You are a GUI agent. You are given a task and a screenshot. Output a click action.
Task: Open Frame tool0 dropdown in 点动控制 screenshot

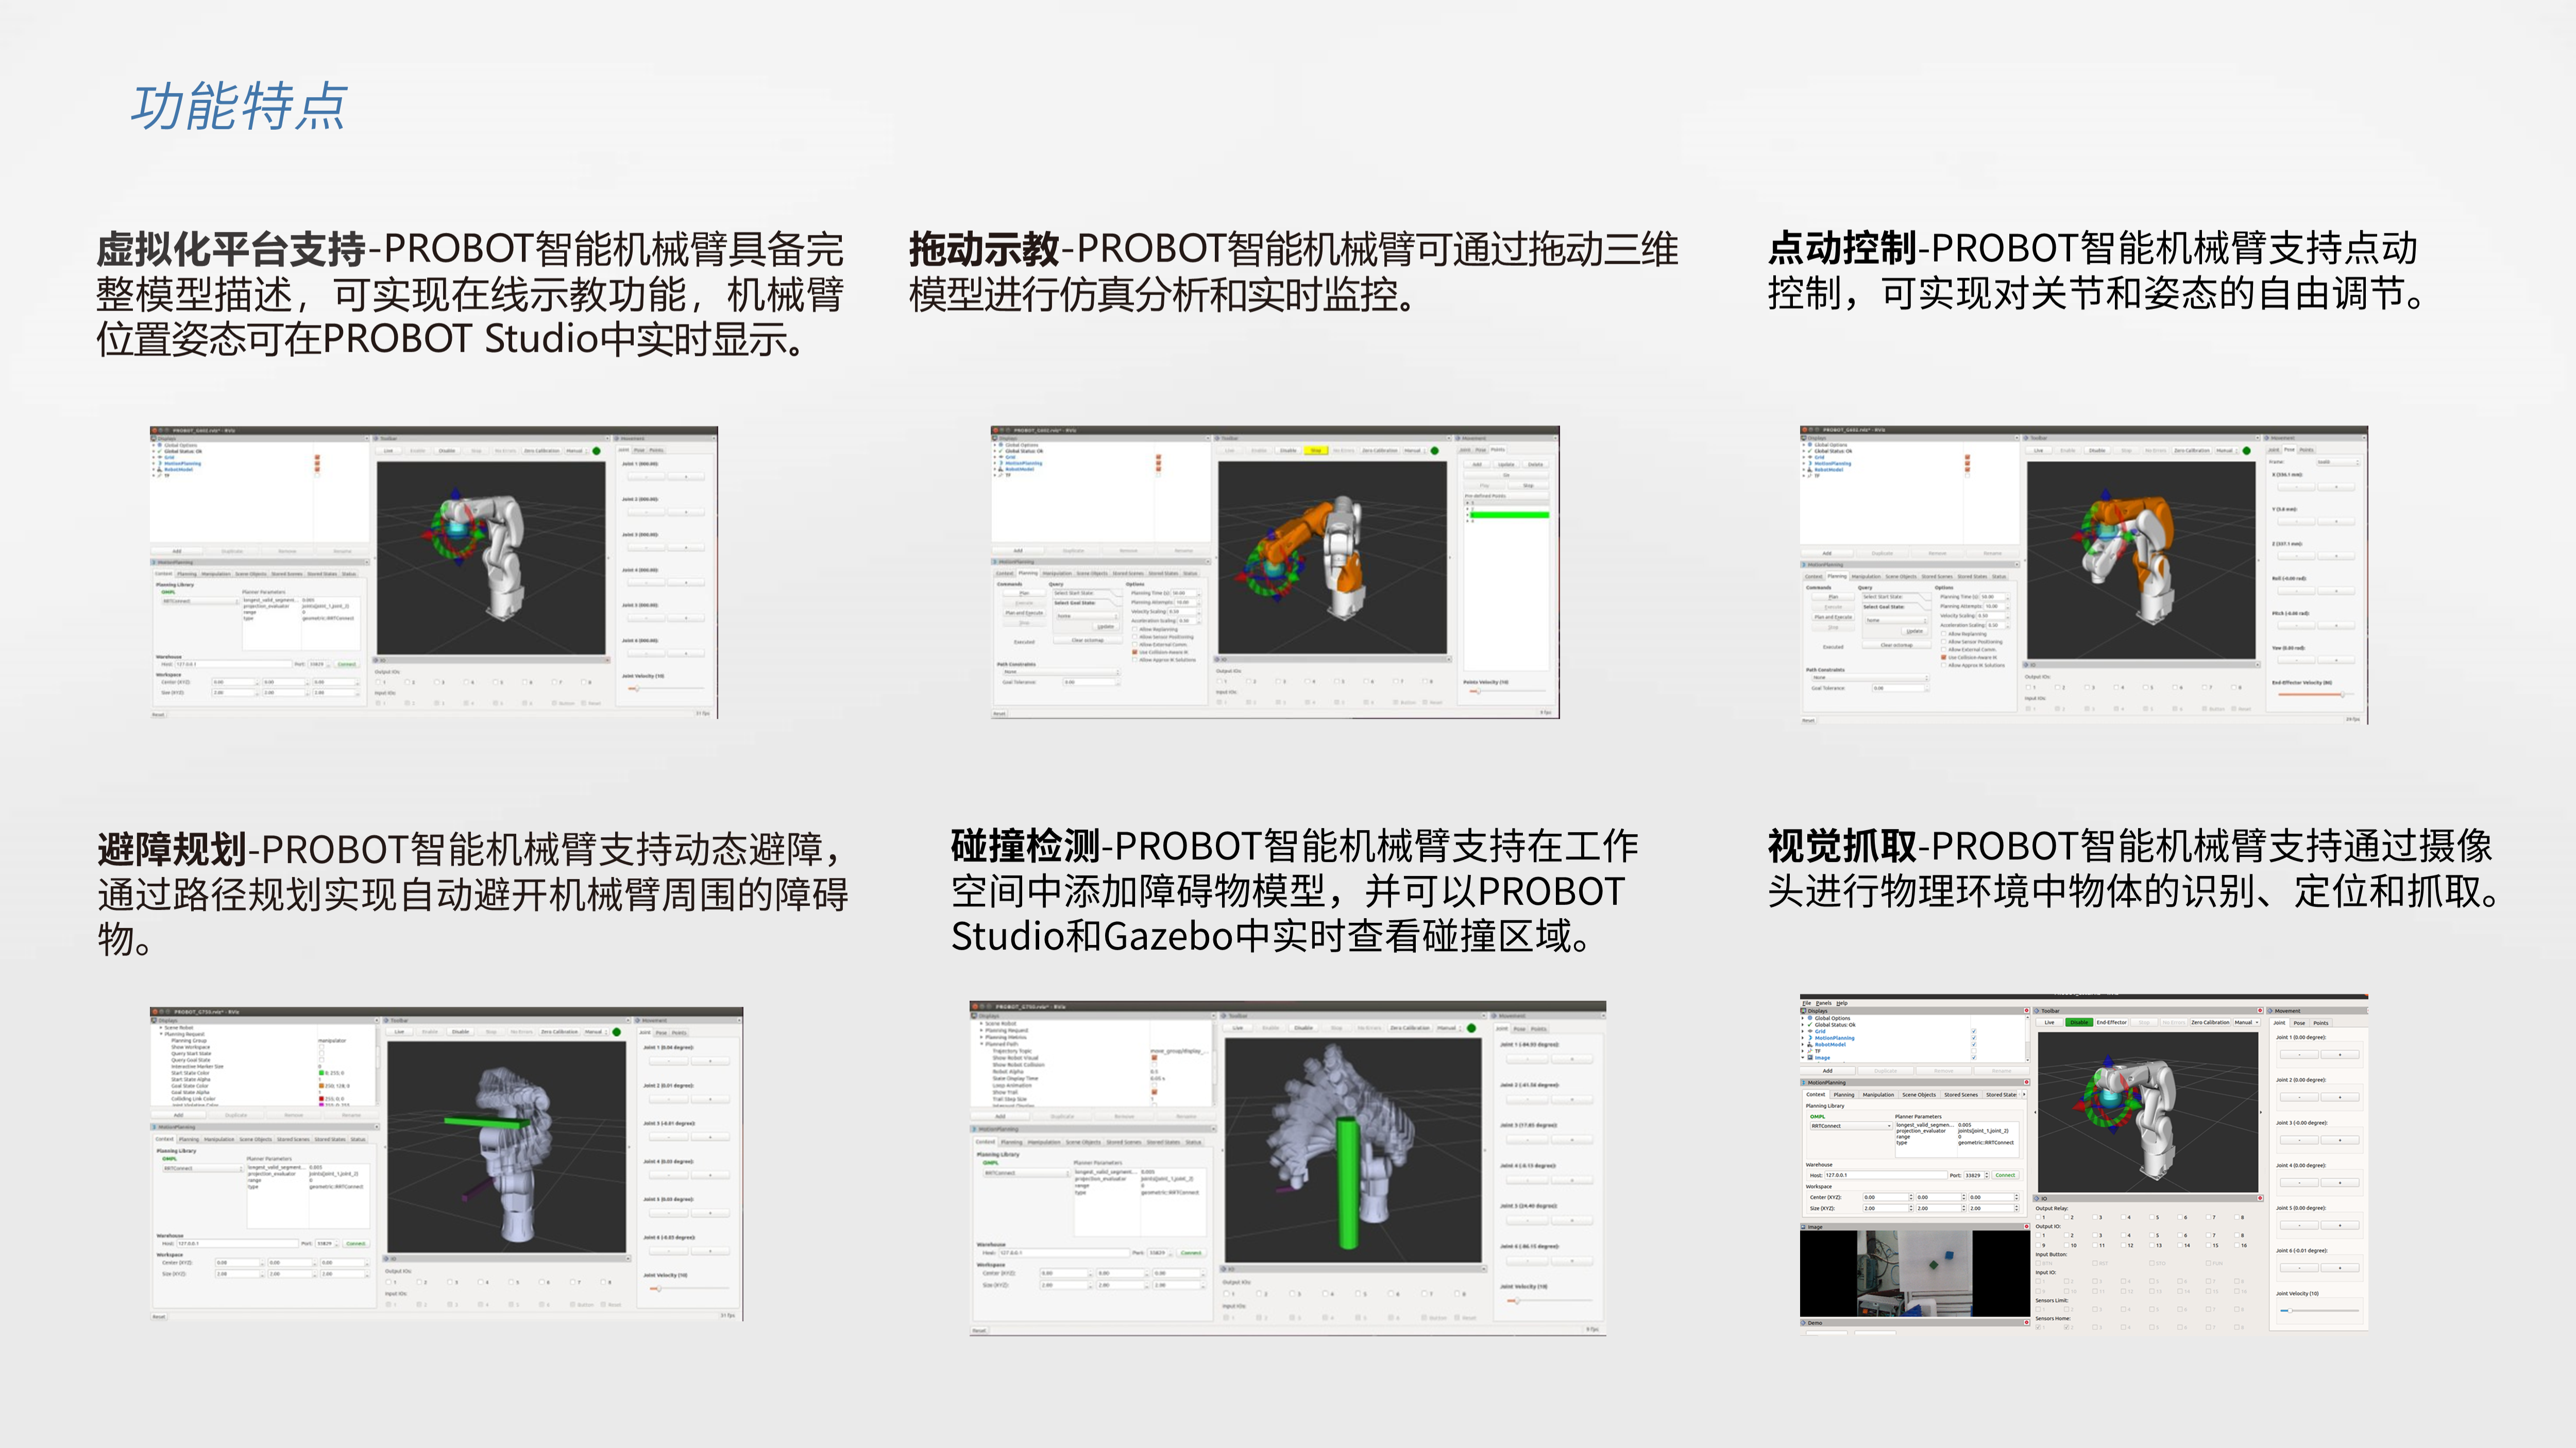pyautogui.click(x=2339, y=463)
